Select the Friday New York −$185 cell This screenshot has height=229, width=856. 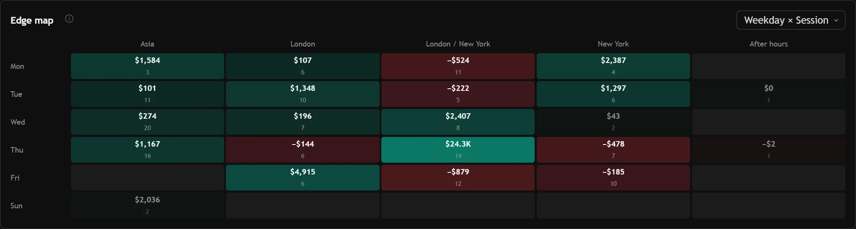pos(613,177)
